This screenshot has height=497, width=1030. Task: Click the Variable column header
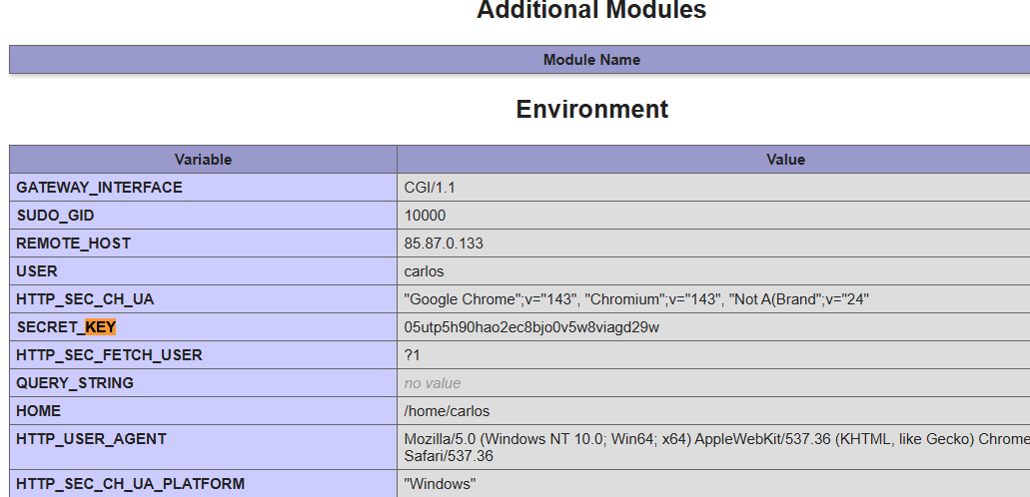[203, 160]
